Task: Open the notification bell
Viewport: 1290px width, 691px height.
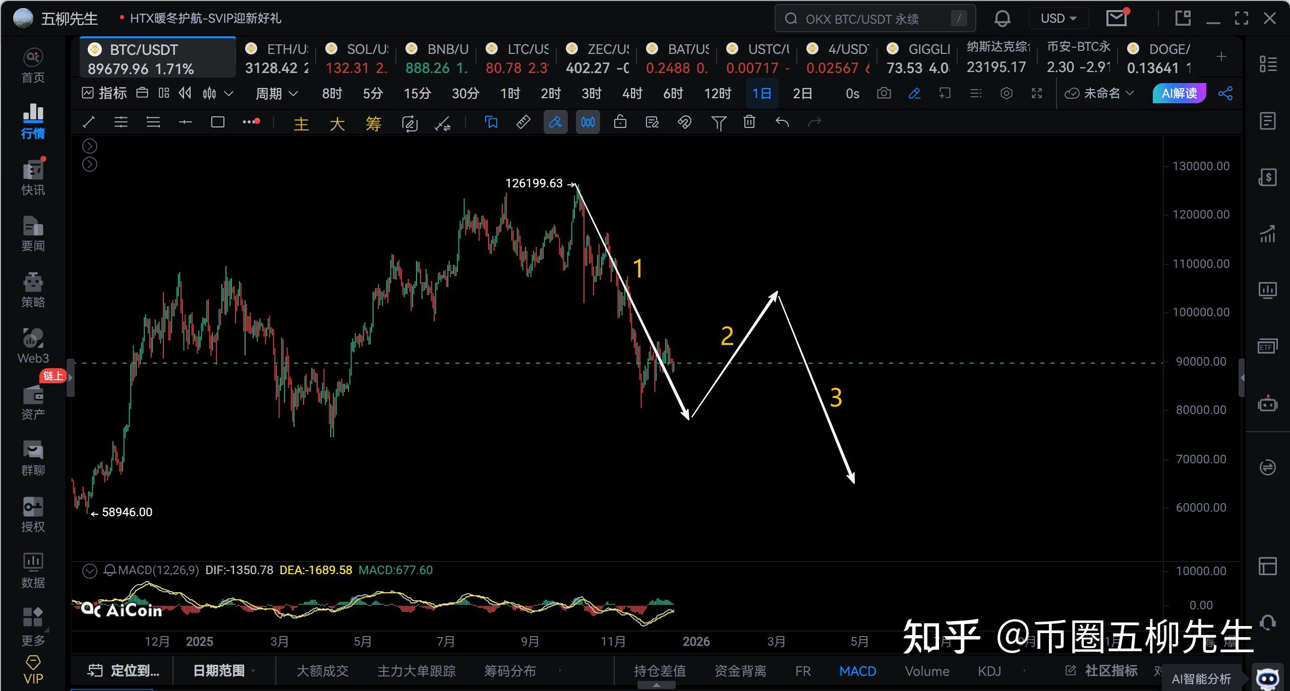Action: pos(1002,19)
